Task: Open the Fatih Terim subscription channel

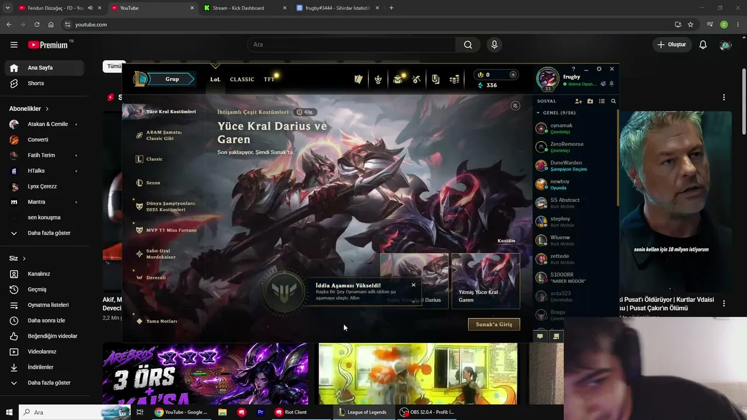Action: point(44,155)
